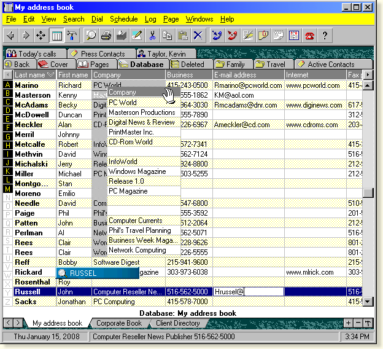The width and height of the screenshot is (383, 349).
Task: Click the call log notes icon
Action: tap(248, 36)
